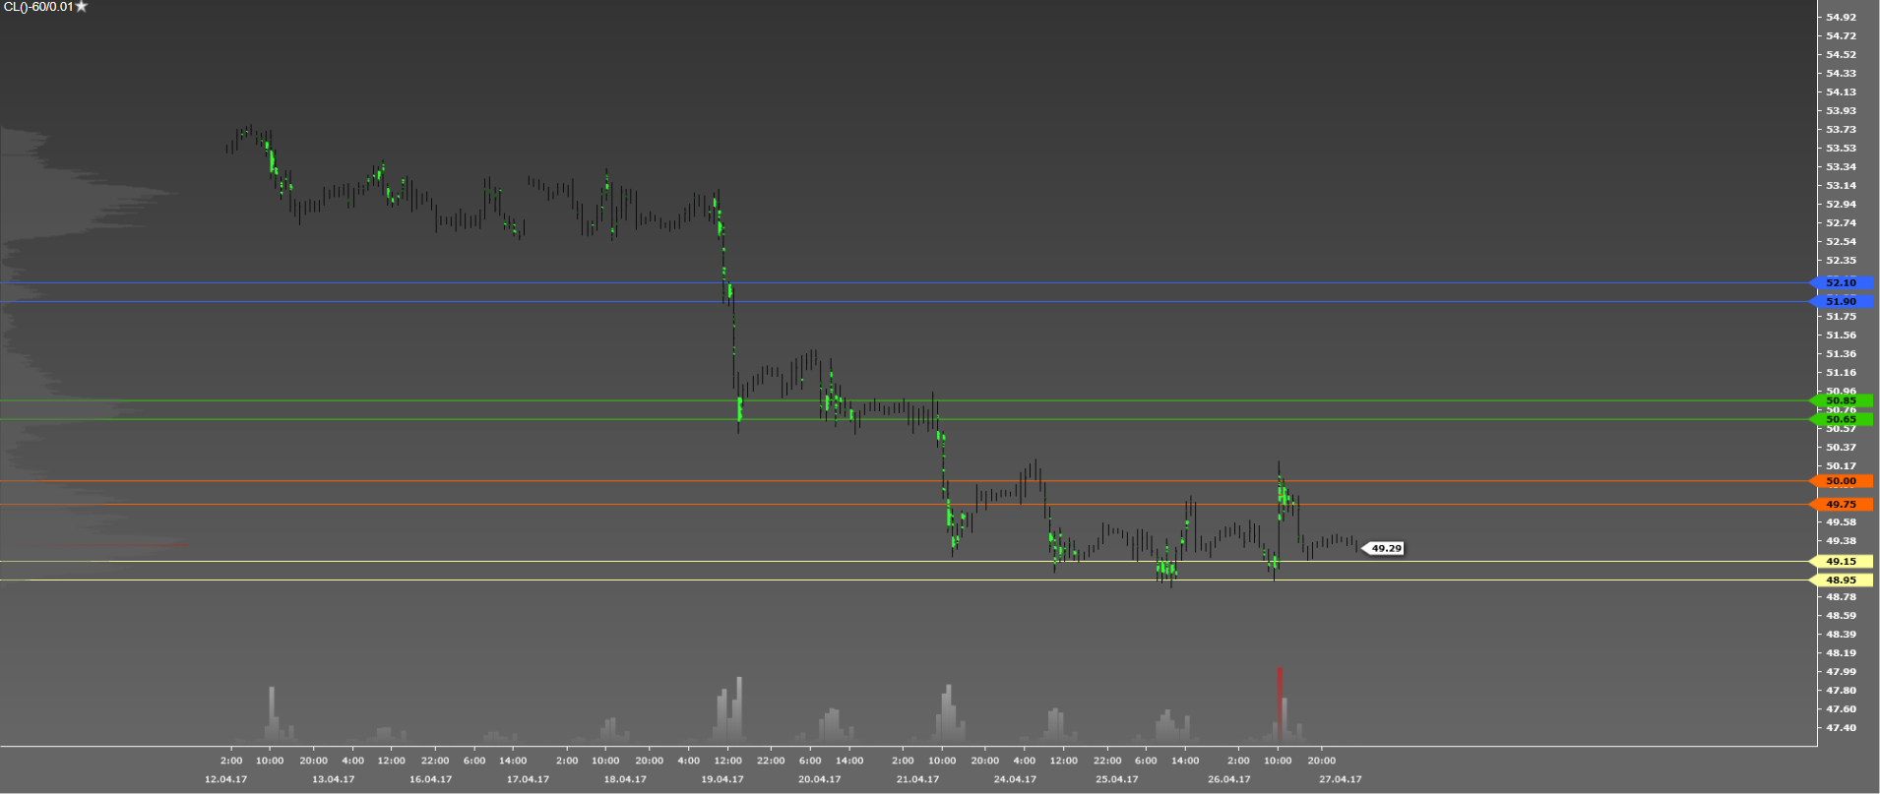The height and width of the screenshot is (794, 1880).
Task: Select the yellow 49.15 price level marker
Action: [1842, 562]
